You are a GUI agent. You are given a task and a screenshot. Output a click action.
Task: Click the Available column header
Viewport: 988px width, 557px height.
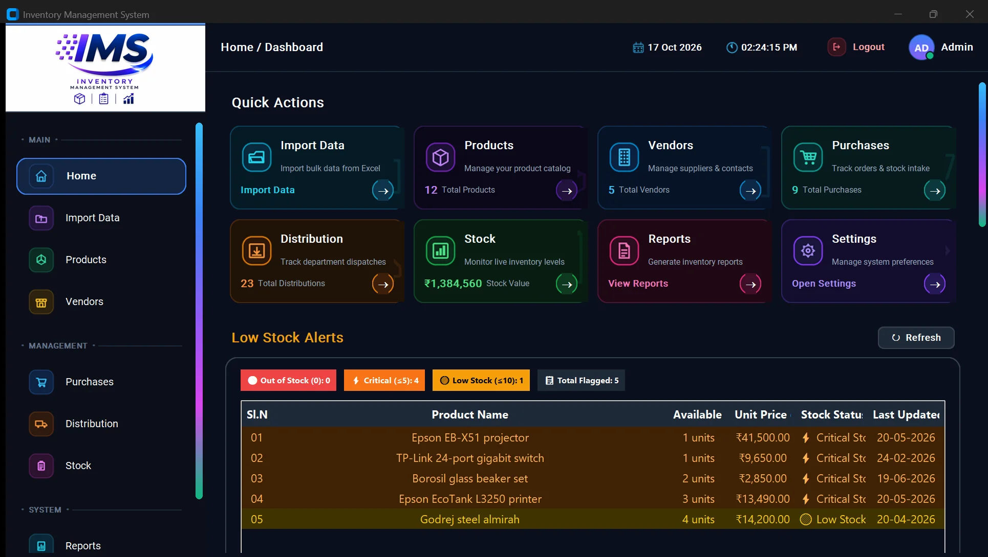tap(697, 415)
